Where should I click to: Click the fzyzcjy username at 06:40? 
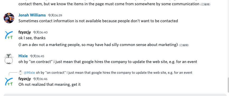tap(25, 32)
